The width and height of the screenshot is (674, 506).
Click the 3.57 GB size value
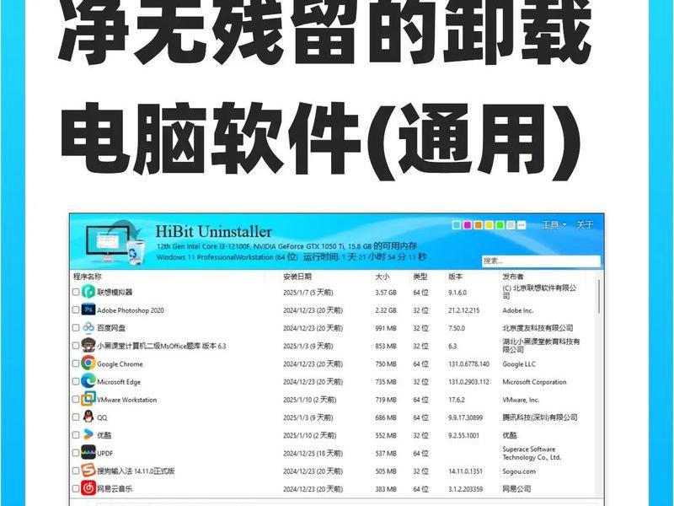[x=386, y=293]
